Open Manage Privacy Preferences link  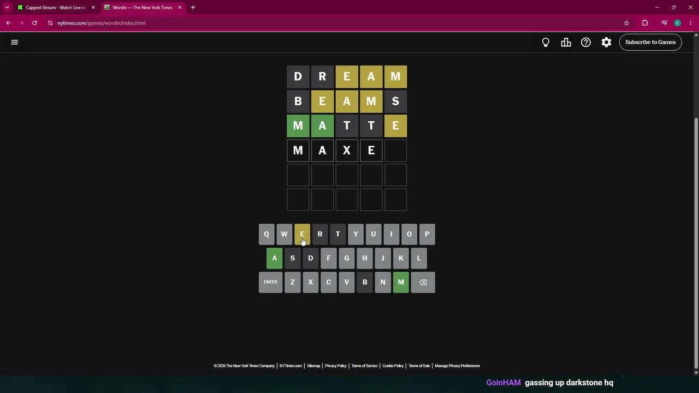457,366
